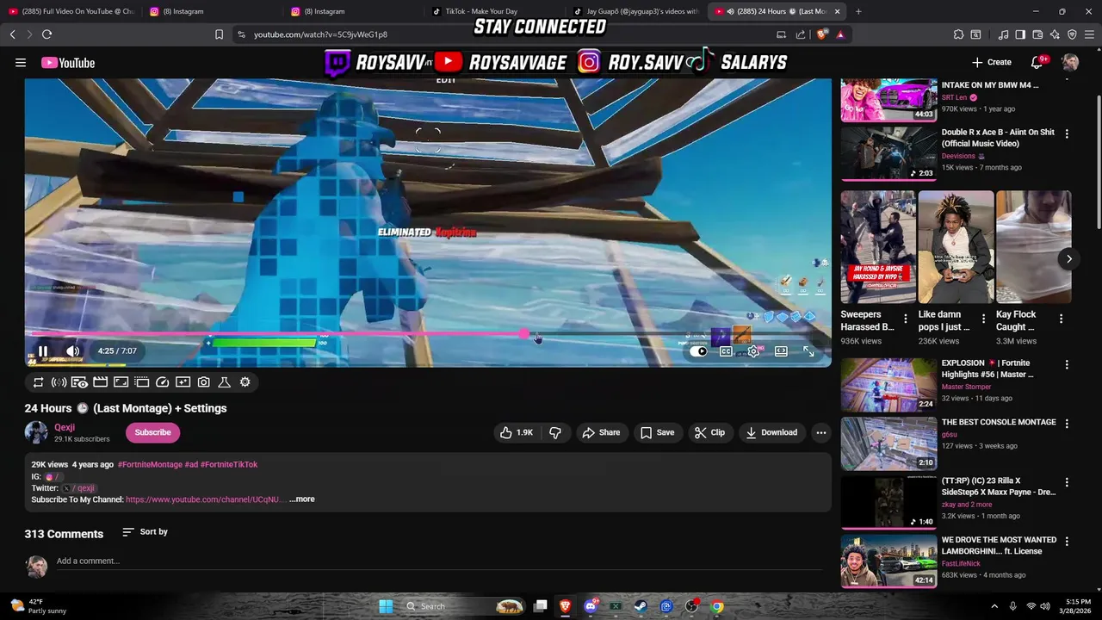Pause the video with the pause button
The width and height of the screenshot is (1102, 620).
pyautogui.click(x=42, y=351)
